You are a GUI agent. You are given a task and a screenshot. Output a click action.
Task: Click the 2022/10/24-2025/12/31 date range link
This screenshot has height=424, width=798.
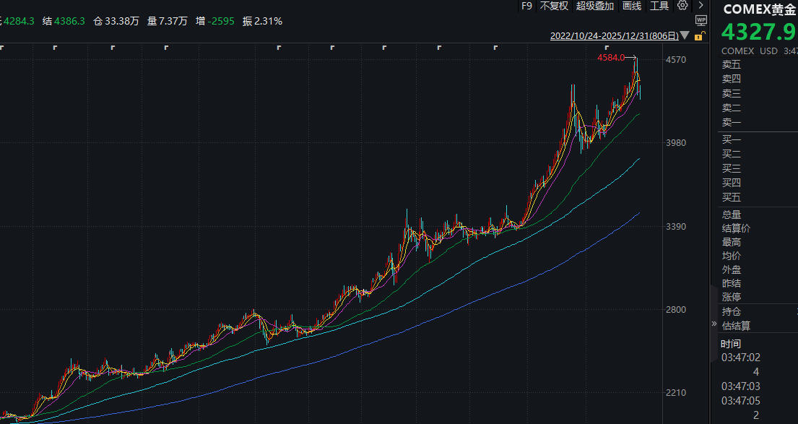pyautogui.click(x=614, y=35)
